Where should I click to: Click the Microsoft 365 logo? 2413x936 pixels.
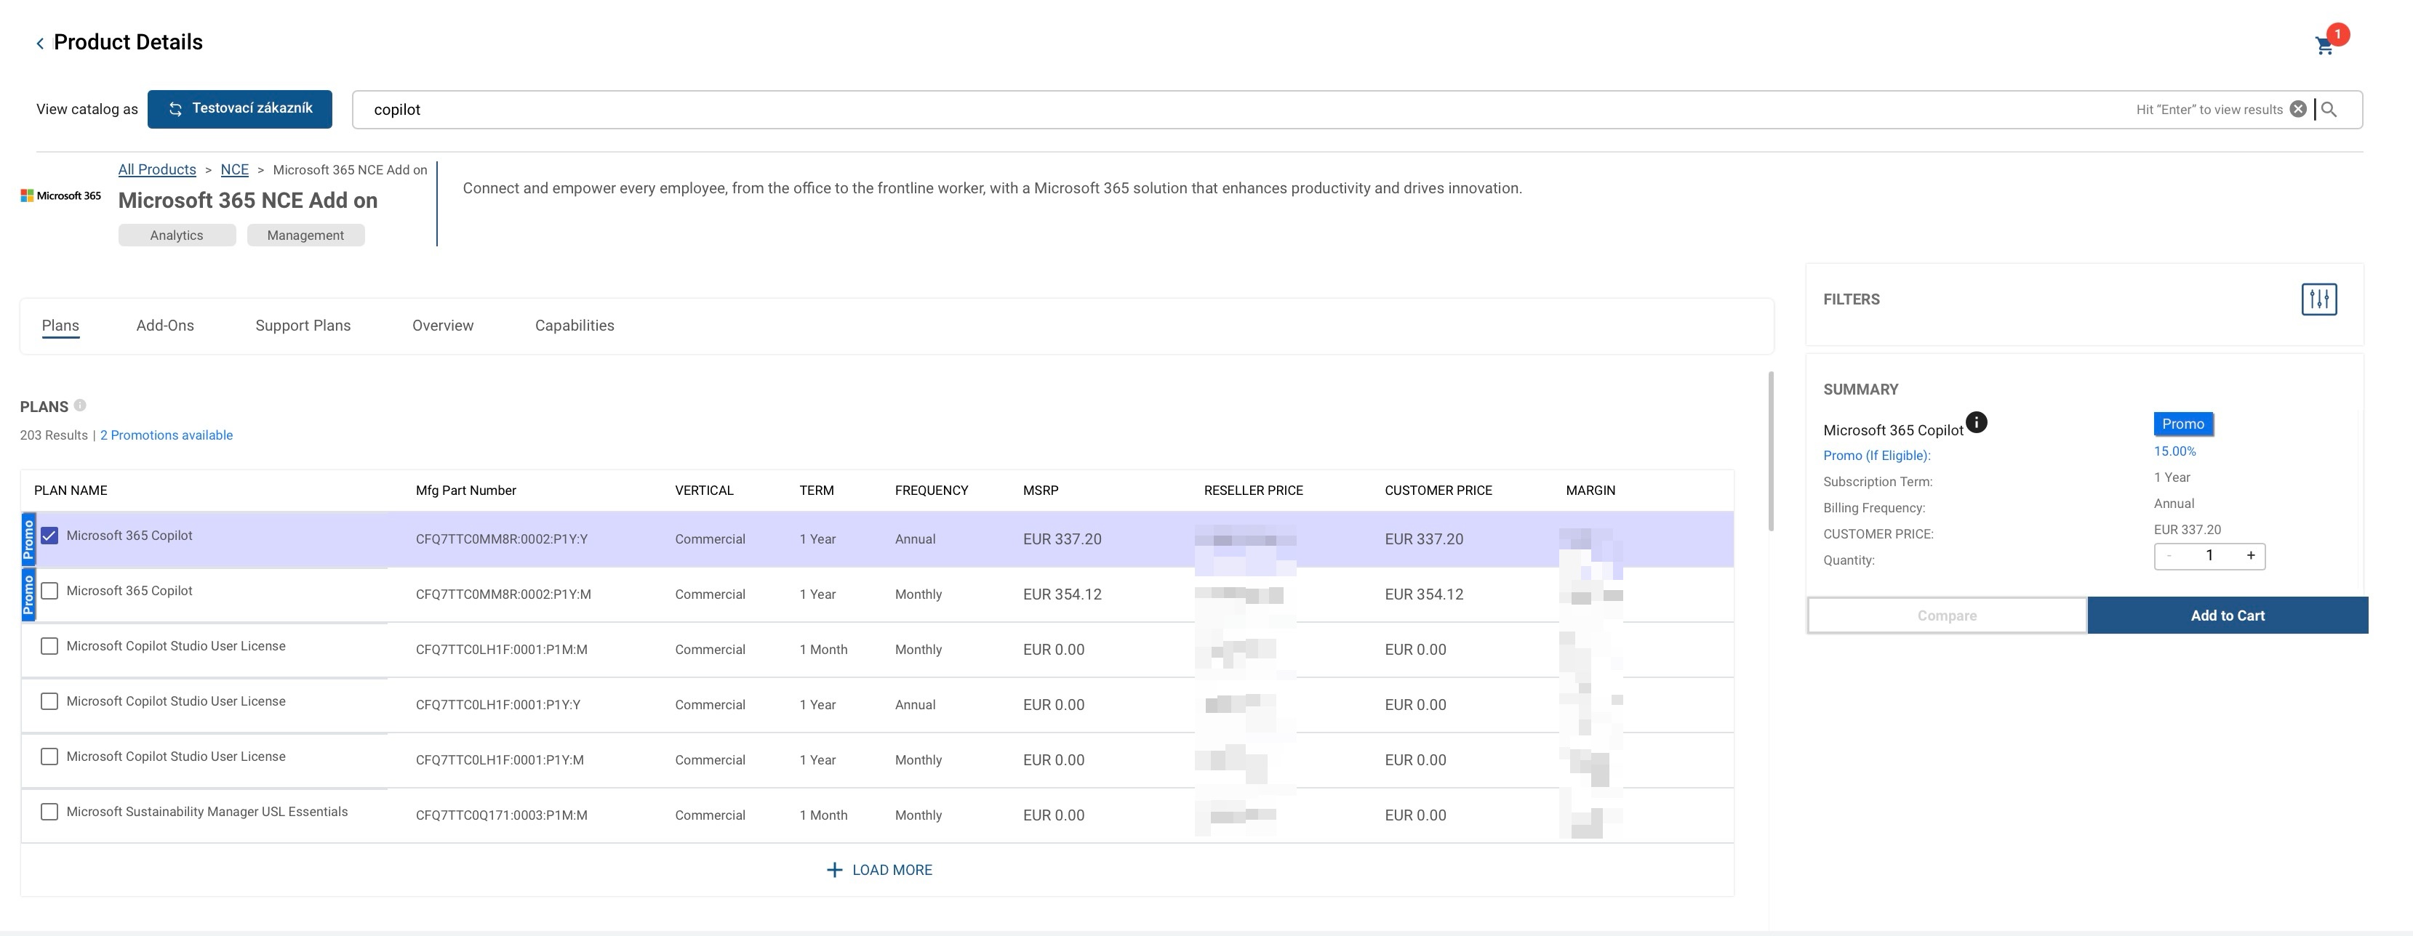coord(61,195)
